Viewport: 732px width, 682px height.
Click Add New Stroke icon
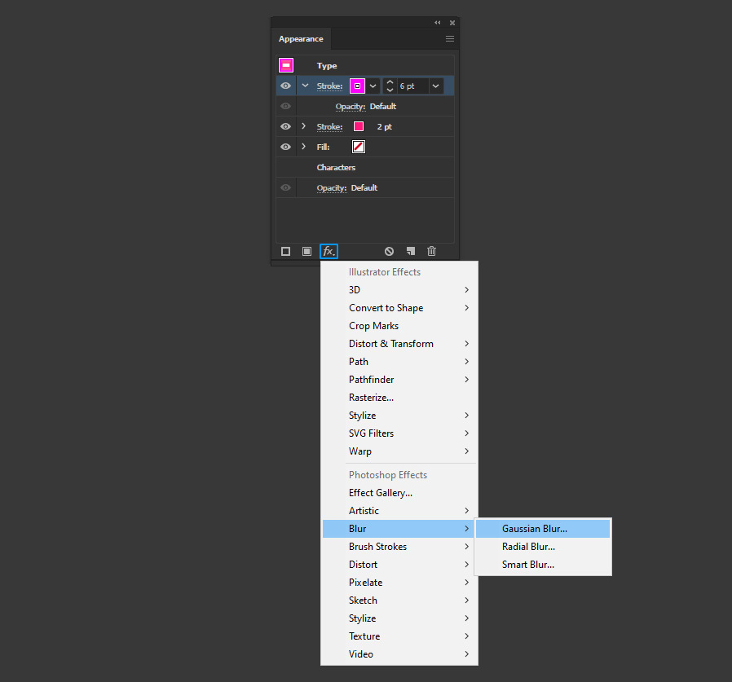285,252
